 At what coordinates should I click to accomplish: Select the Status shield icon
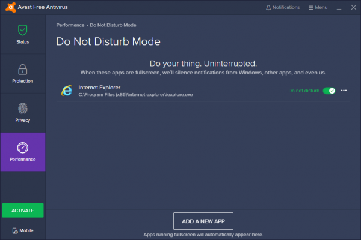pyautogui.click(x=22, y=29)
